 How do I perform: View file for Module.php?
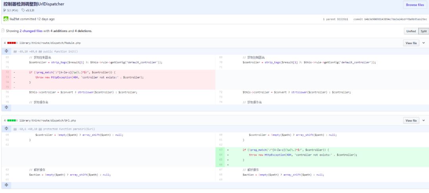pos(411,43)
